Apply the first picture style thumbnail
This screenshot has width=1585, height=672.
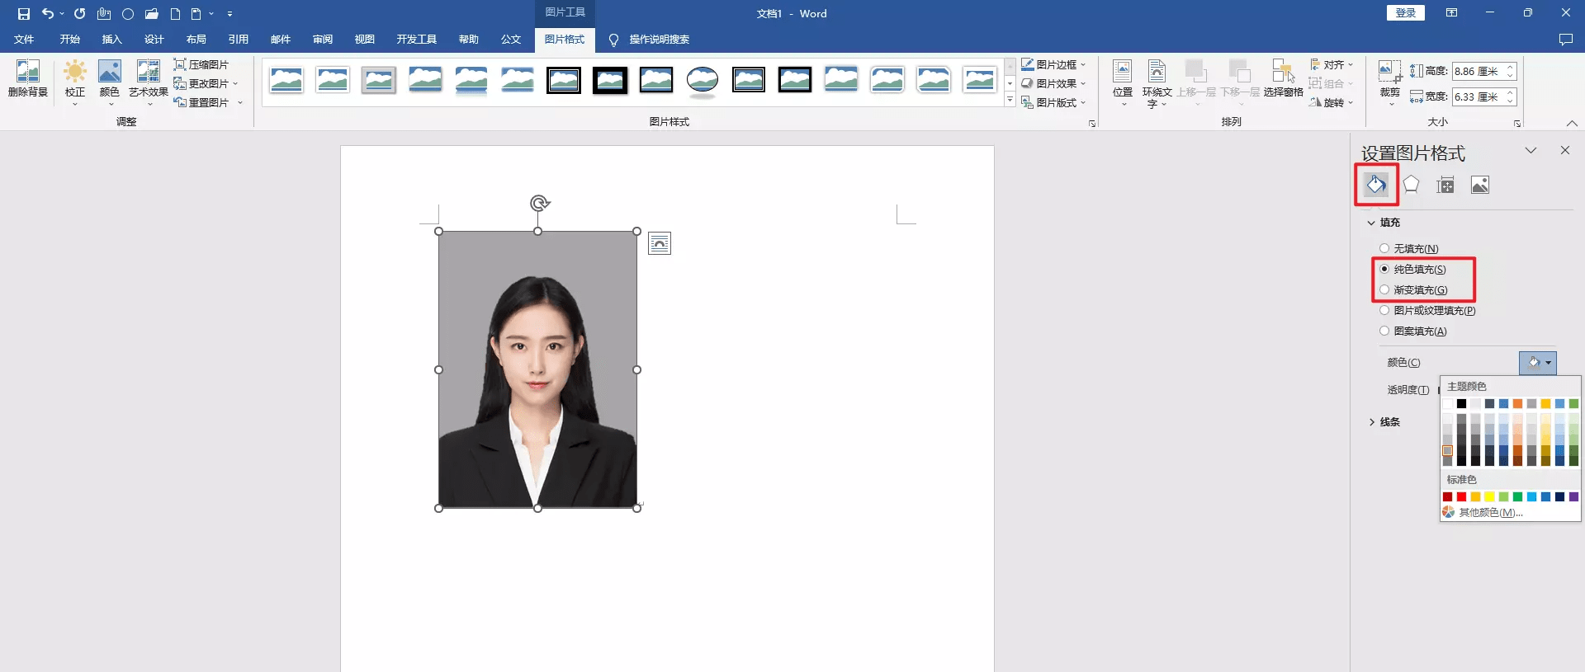point(286,80)
